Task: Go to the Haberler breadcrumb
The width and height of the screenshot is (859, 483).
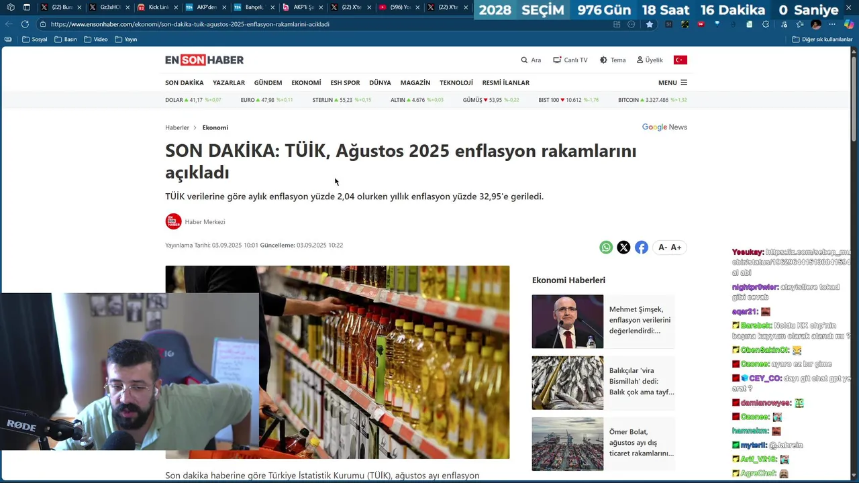Action: pyautogui.click(x=177, y=127)
